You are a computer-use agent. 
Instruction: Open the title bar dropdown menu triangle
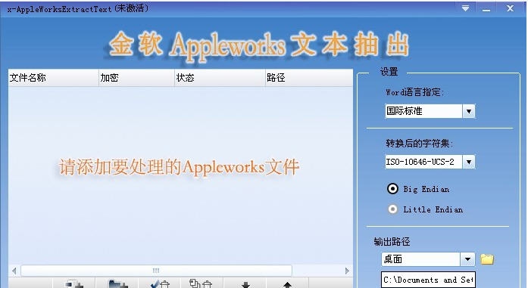[x=465, y=8]
